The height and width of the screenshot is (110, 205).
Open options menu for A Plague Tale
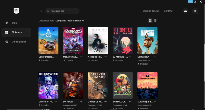[x=106, y=57]
